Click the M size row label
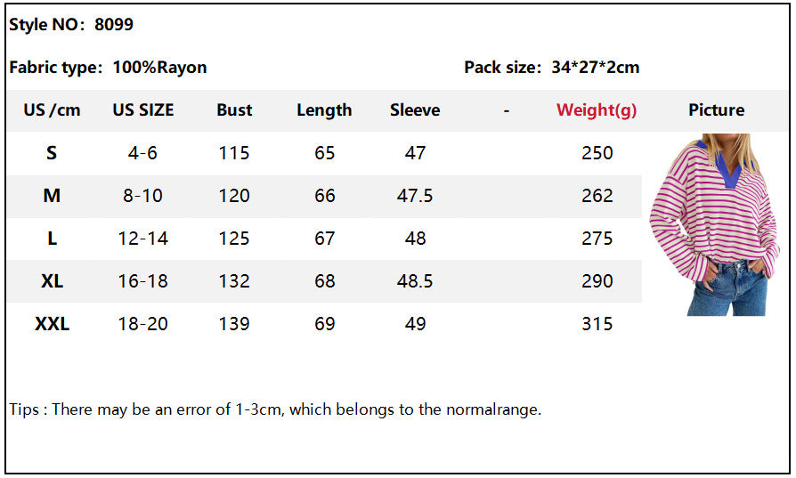 tap(52, 196)
